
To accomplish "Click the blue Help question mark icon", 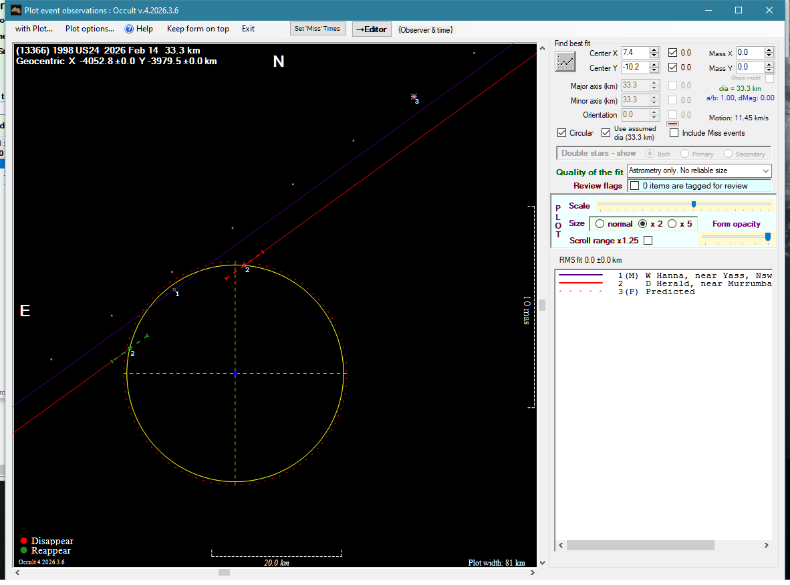I will pyautogui.click(x=130, y=29).
